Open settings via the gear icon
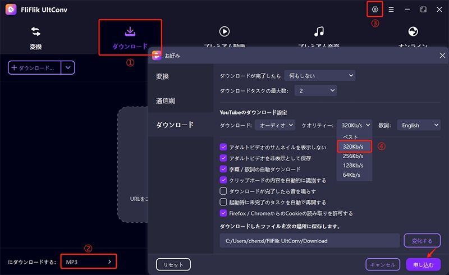The image size is (449, 275). coord(375,10)
